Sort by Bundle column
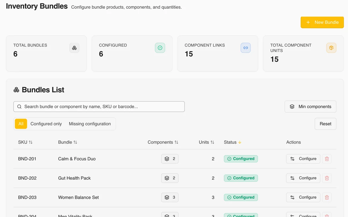 coord(68,142)
